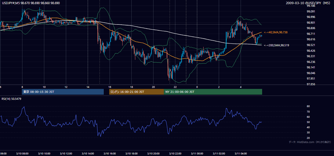
Task: Click the '3/11 04:00' bottom time label
Action: tap(240, 154)
